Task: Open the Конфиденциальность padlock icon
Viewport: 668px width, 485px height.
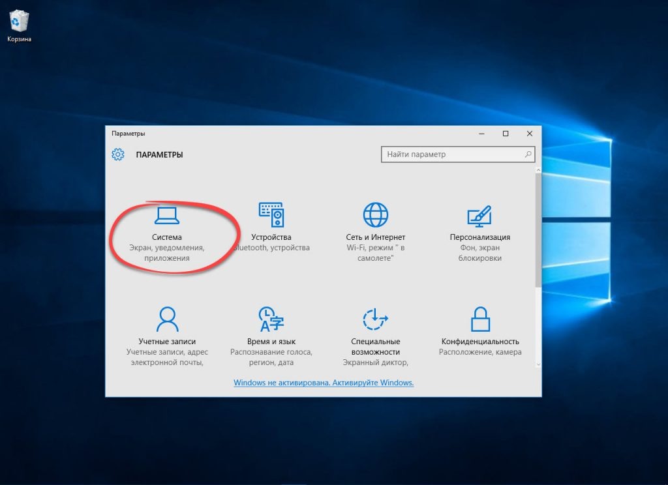Action: click(480, 319)
